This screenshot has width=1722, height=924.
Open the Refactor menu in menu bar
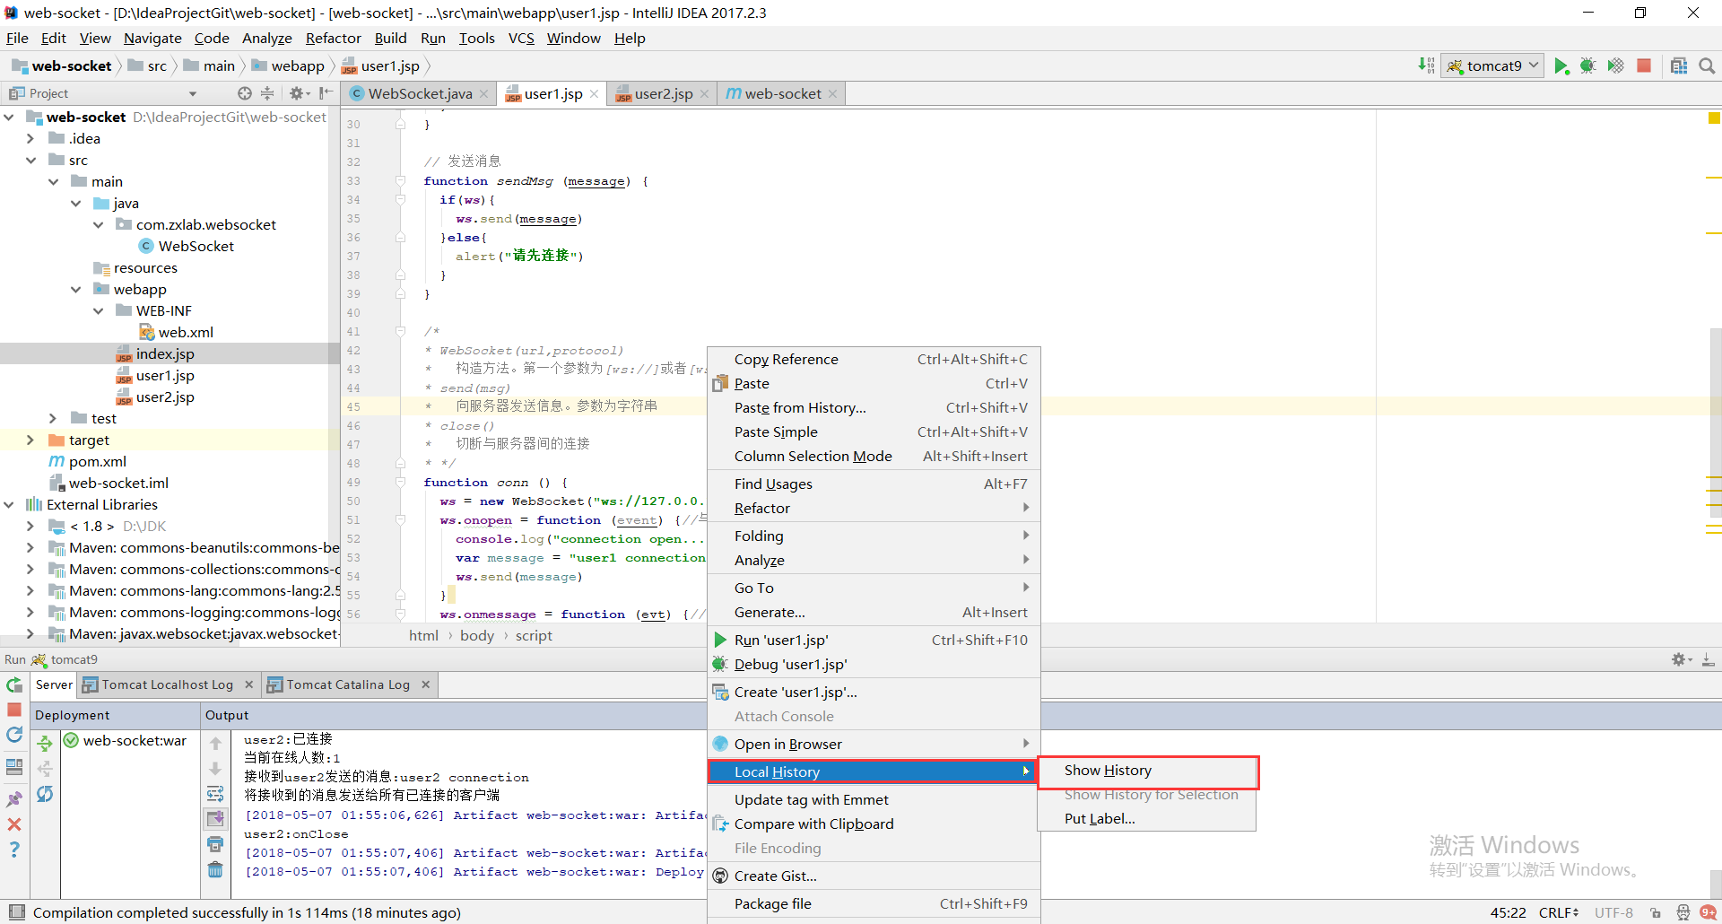pos(333,38)
